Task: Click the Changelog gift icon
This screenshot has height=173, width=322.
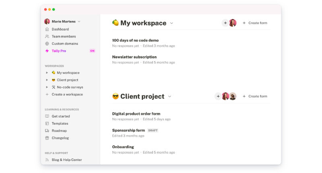Action: coord(47,138)
